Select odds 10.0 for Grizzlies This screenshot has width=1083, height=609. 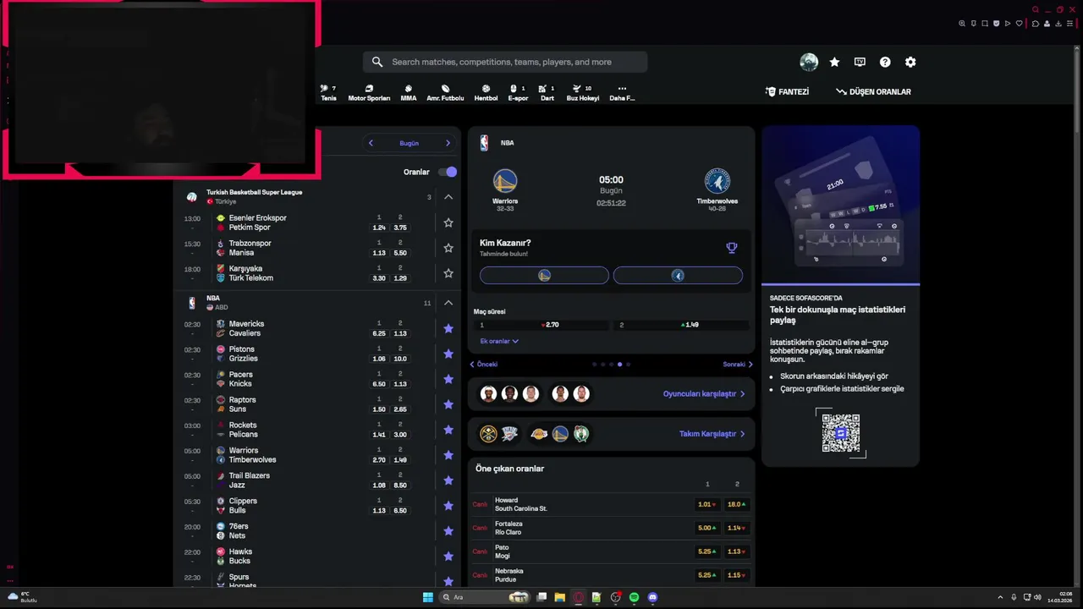click(x=400, y=359)
